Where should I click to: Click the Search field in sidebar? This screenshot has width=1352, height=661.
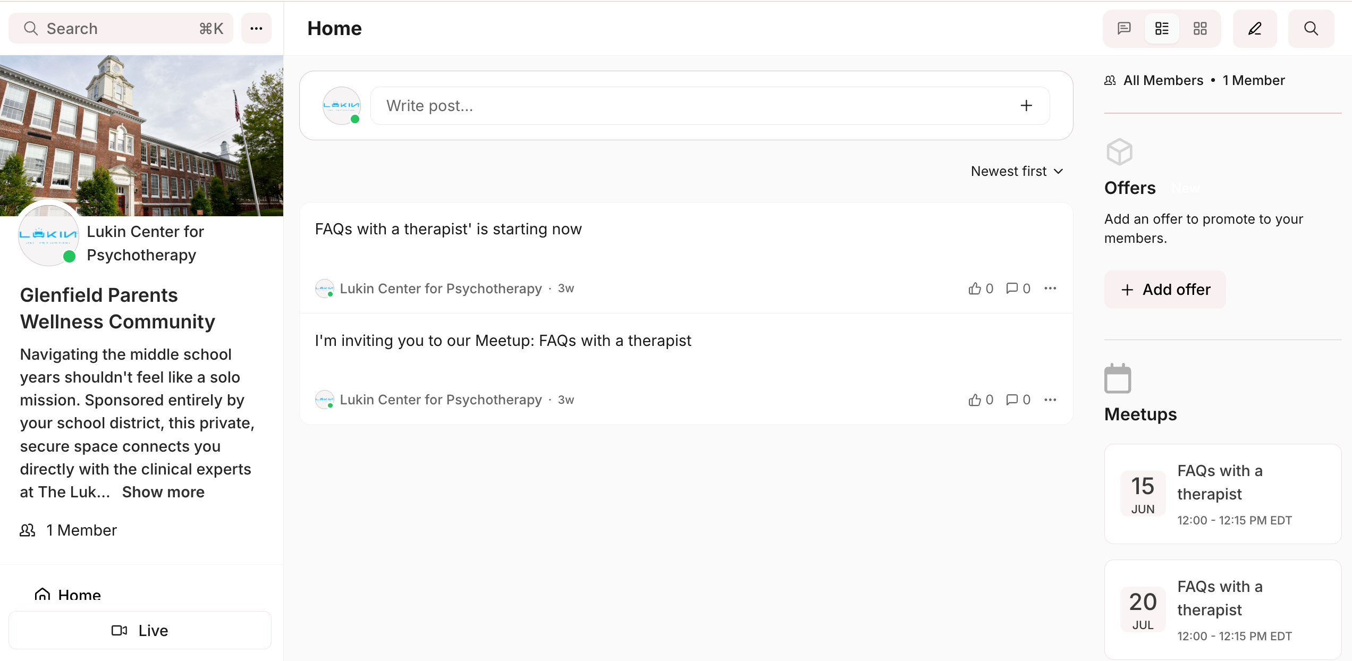click(121, 29)
